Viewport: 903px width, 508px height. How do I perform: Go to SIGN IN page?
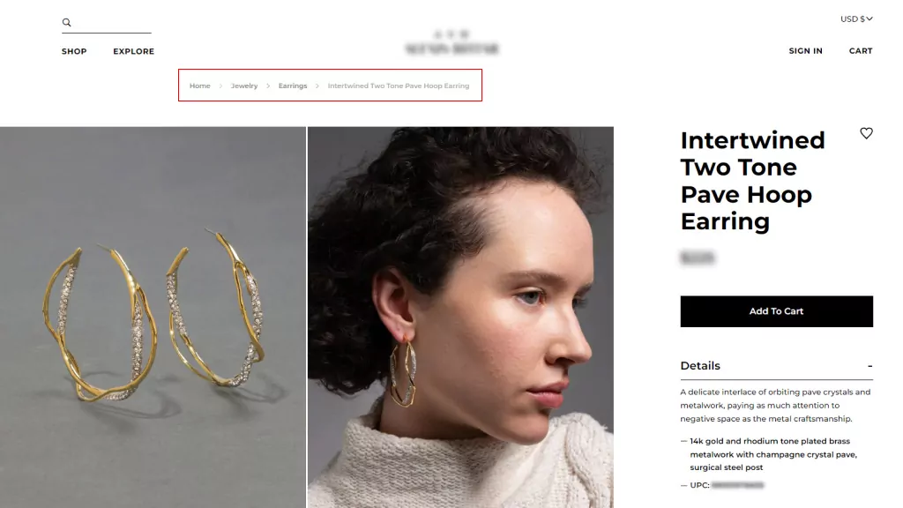pyautogui.click(x=805, y=50)
